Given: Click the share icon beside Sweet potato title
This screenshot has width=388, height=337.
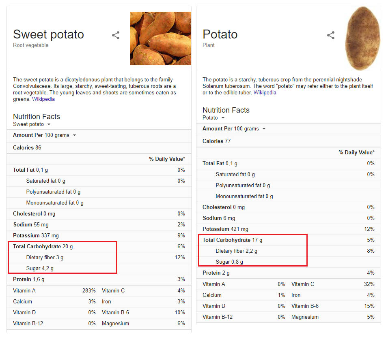Looking at the screenshot, I should point(116,35).
